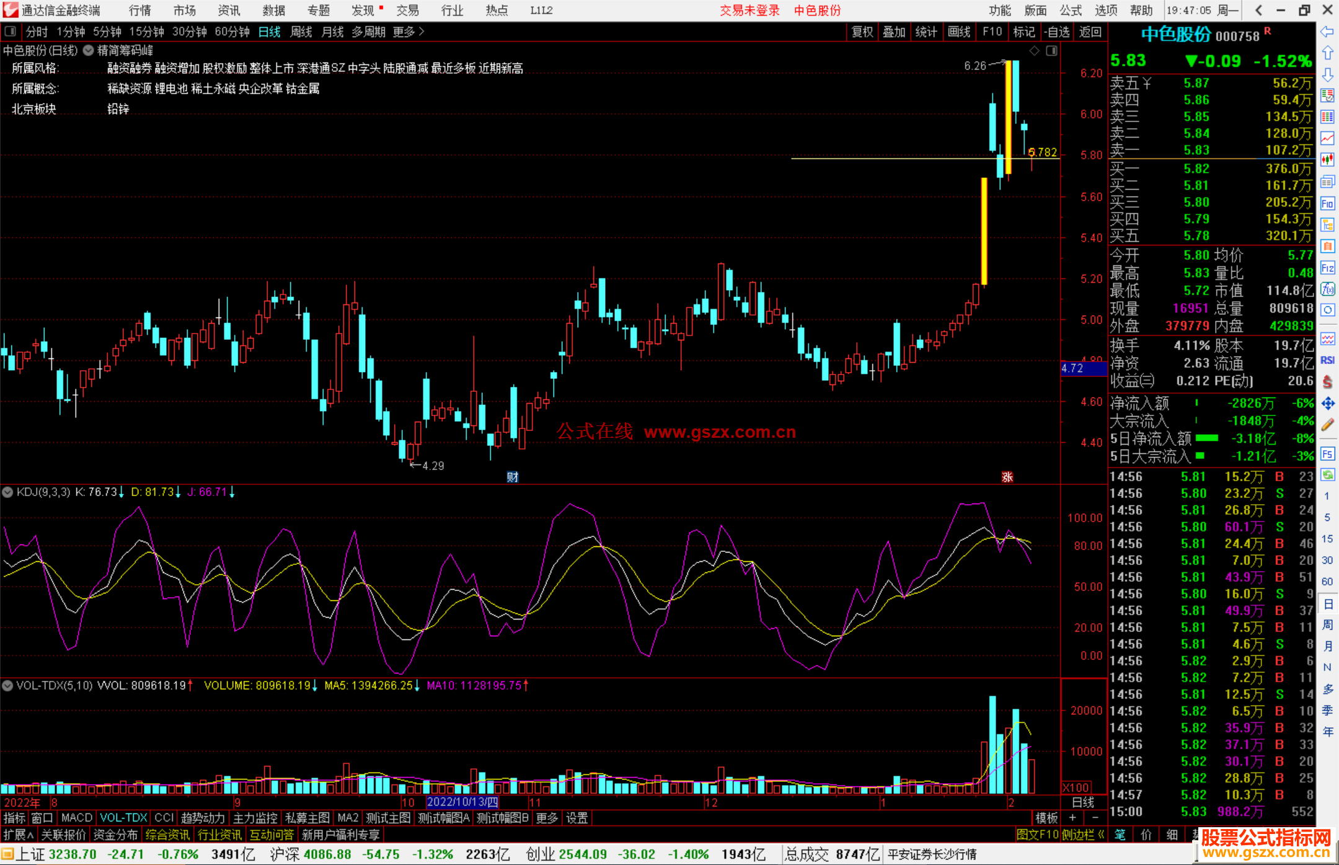Switch to the MACD indicator tab

coord(76,818)
